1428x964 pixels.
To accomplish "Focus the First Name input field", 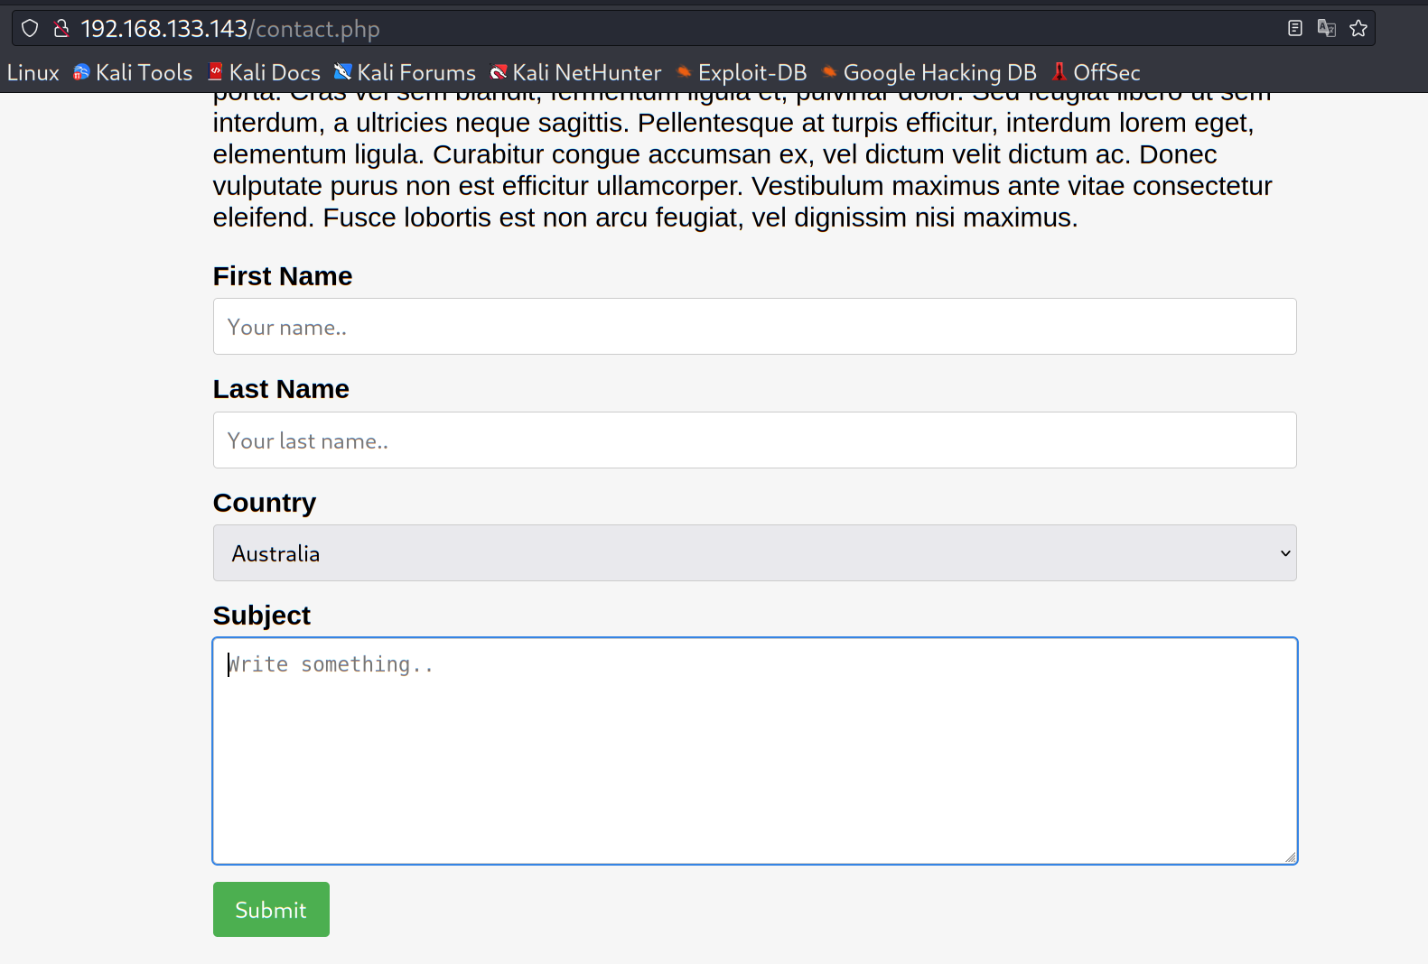I will click(755, 327).
